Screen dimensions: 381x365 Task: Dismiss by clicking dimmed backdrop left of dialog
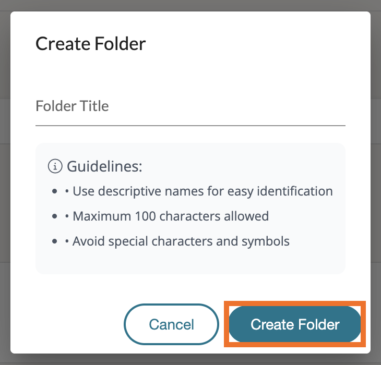[5, 182]
